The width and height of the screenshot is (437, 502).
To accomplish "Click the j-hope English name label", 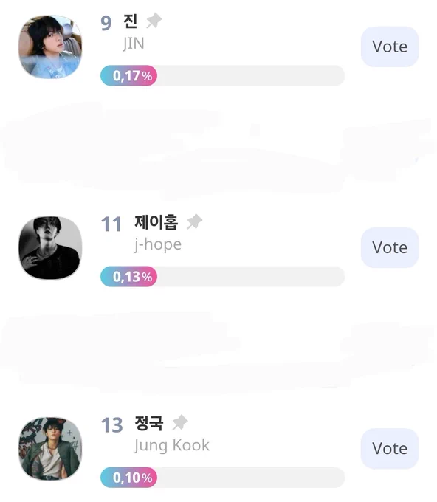I will 158,244.
